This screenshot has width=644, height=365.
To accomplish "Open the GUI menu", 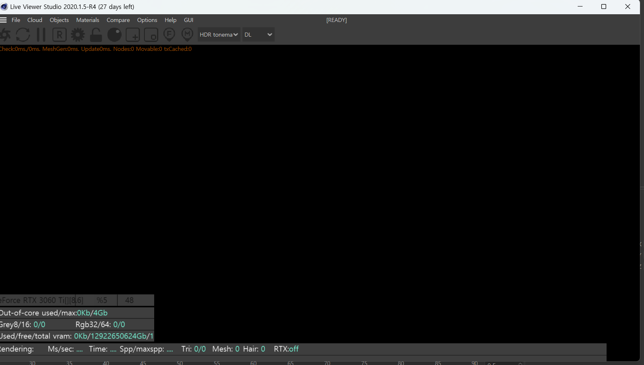I will [189, 20].
